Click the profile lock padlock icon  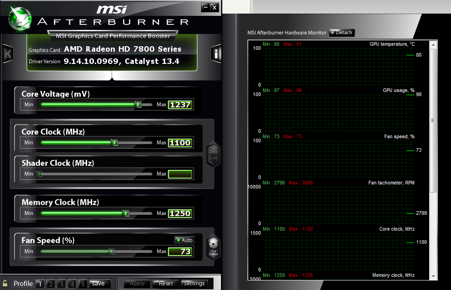point(5,283)
